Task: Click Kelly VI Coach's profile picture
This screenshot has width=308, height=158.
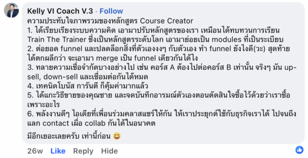Action: [11, 11]
